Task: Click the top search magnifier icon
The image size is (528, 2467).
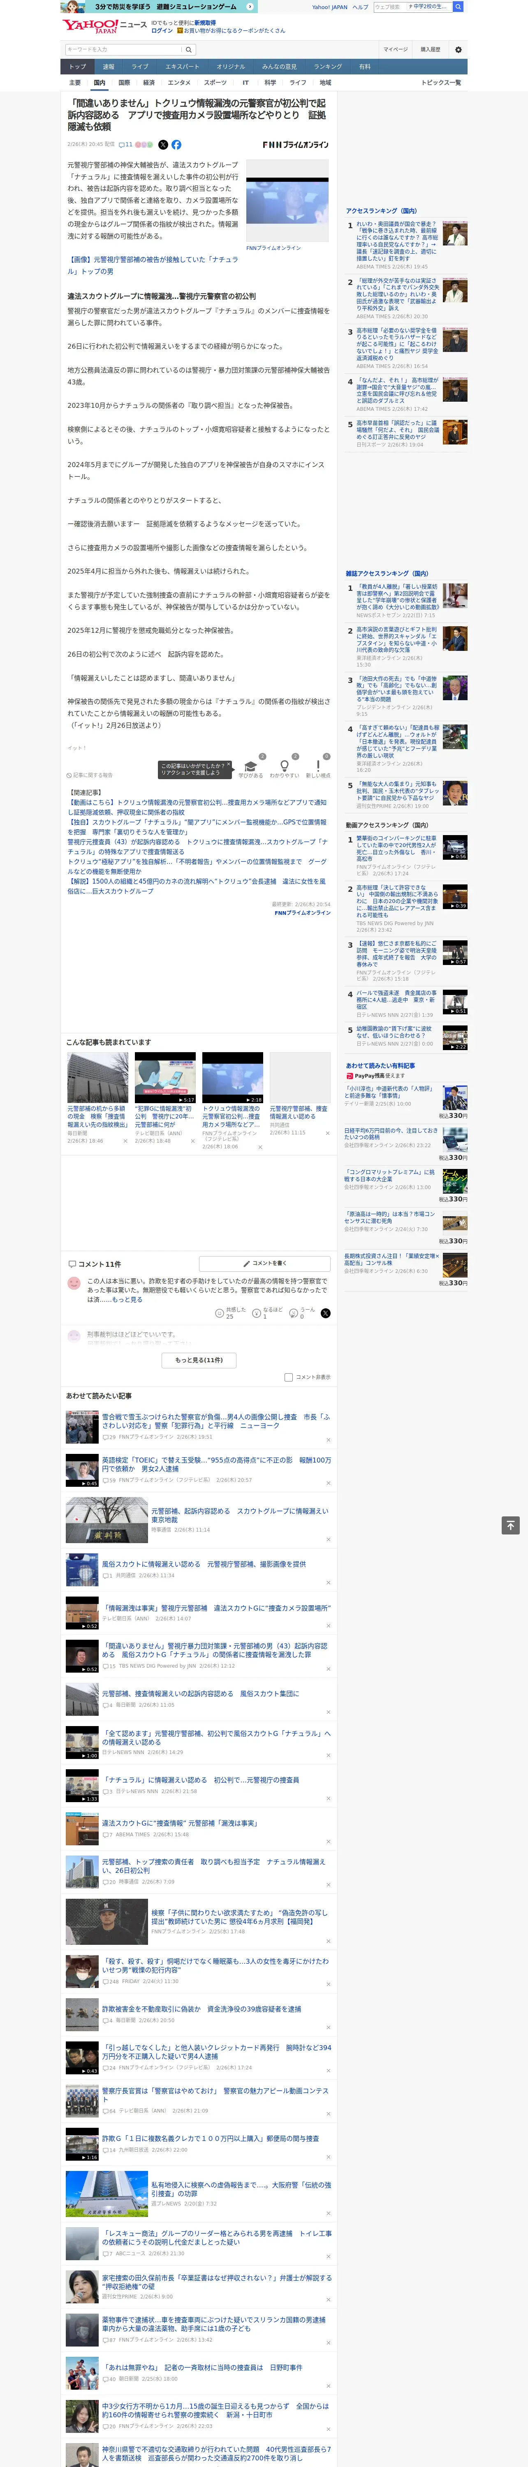Action: (x=458, y=7)
